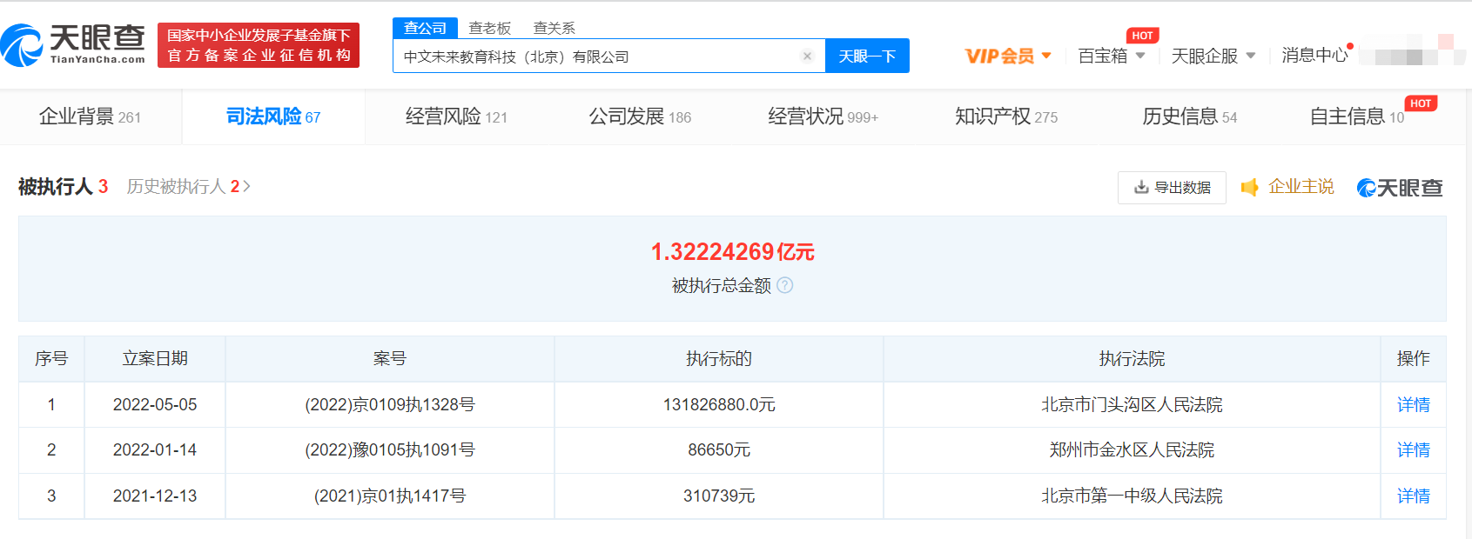This screenshot has width=1472, height=539.
Task: Click the 天眼查 watermark logo at right
Action: point(1400,188)
